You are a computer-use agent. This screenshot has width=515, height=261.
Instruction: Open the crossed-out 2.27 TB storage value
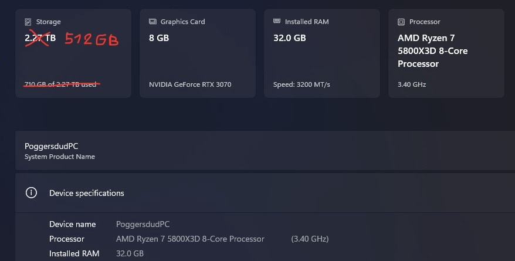point(40,39)
